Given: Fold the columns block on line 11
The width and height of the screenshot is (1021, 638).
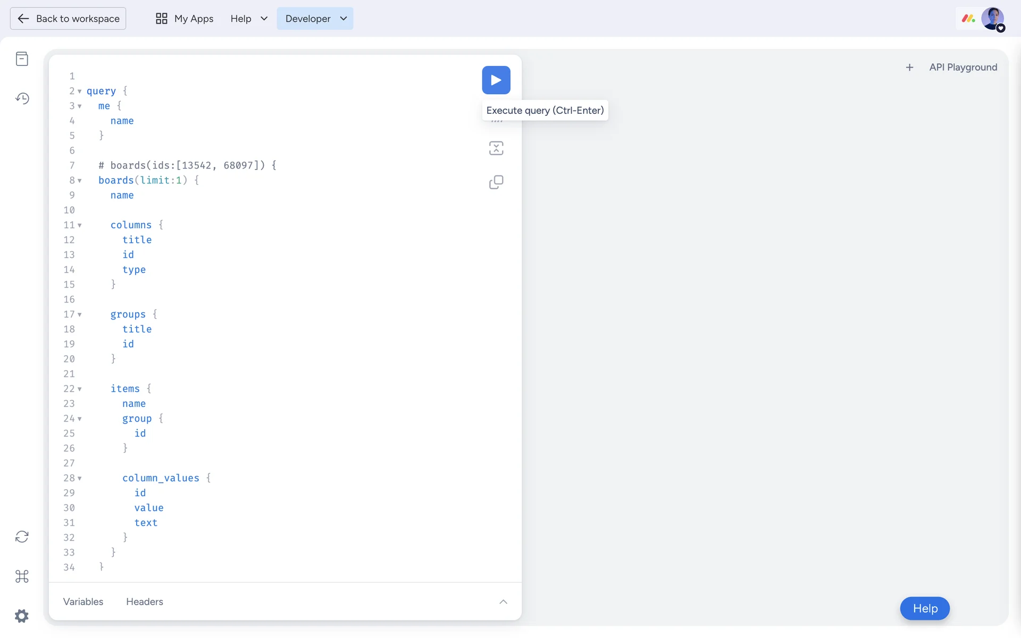Looking at the screenshot, I should [80, 225].
